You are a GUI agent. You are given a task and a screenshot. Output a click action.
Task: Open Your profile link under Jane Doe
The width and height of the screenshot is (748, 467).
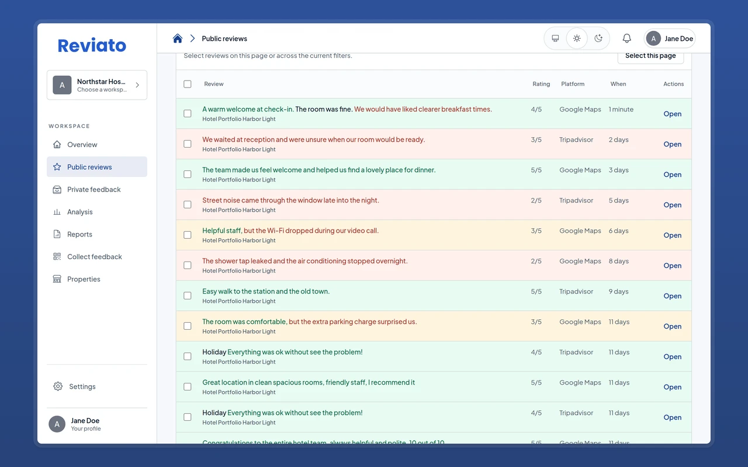coord(86,428)
